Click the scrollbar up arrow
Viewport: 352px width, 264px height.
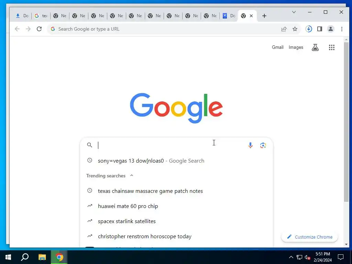click(346, 40)
